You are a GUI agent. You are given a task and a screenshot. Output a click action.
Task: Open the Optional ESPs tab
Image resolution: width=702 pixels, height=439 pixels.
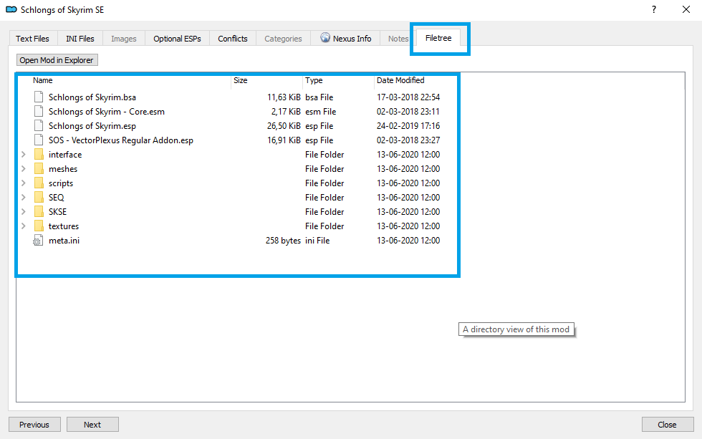[x=178, y=39]
